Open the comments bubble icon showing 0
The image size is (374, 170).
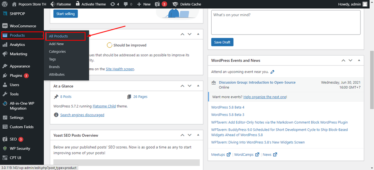click(128, 4)
